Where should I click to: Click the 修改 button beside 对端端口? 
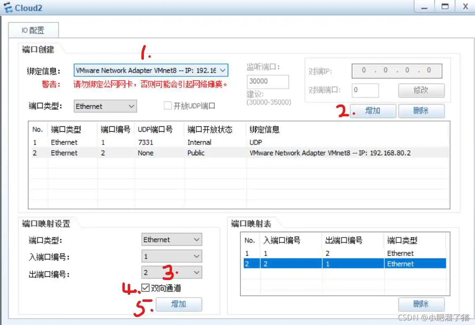pyautogui.click(x=421, y=90)
